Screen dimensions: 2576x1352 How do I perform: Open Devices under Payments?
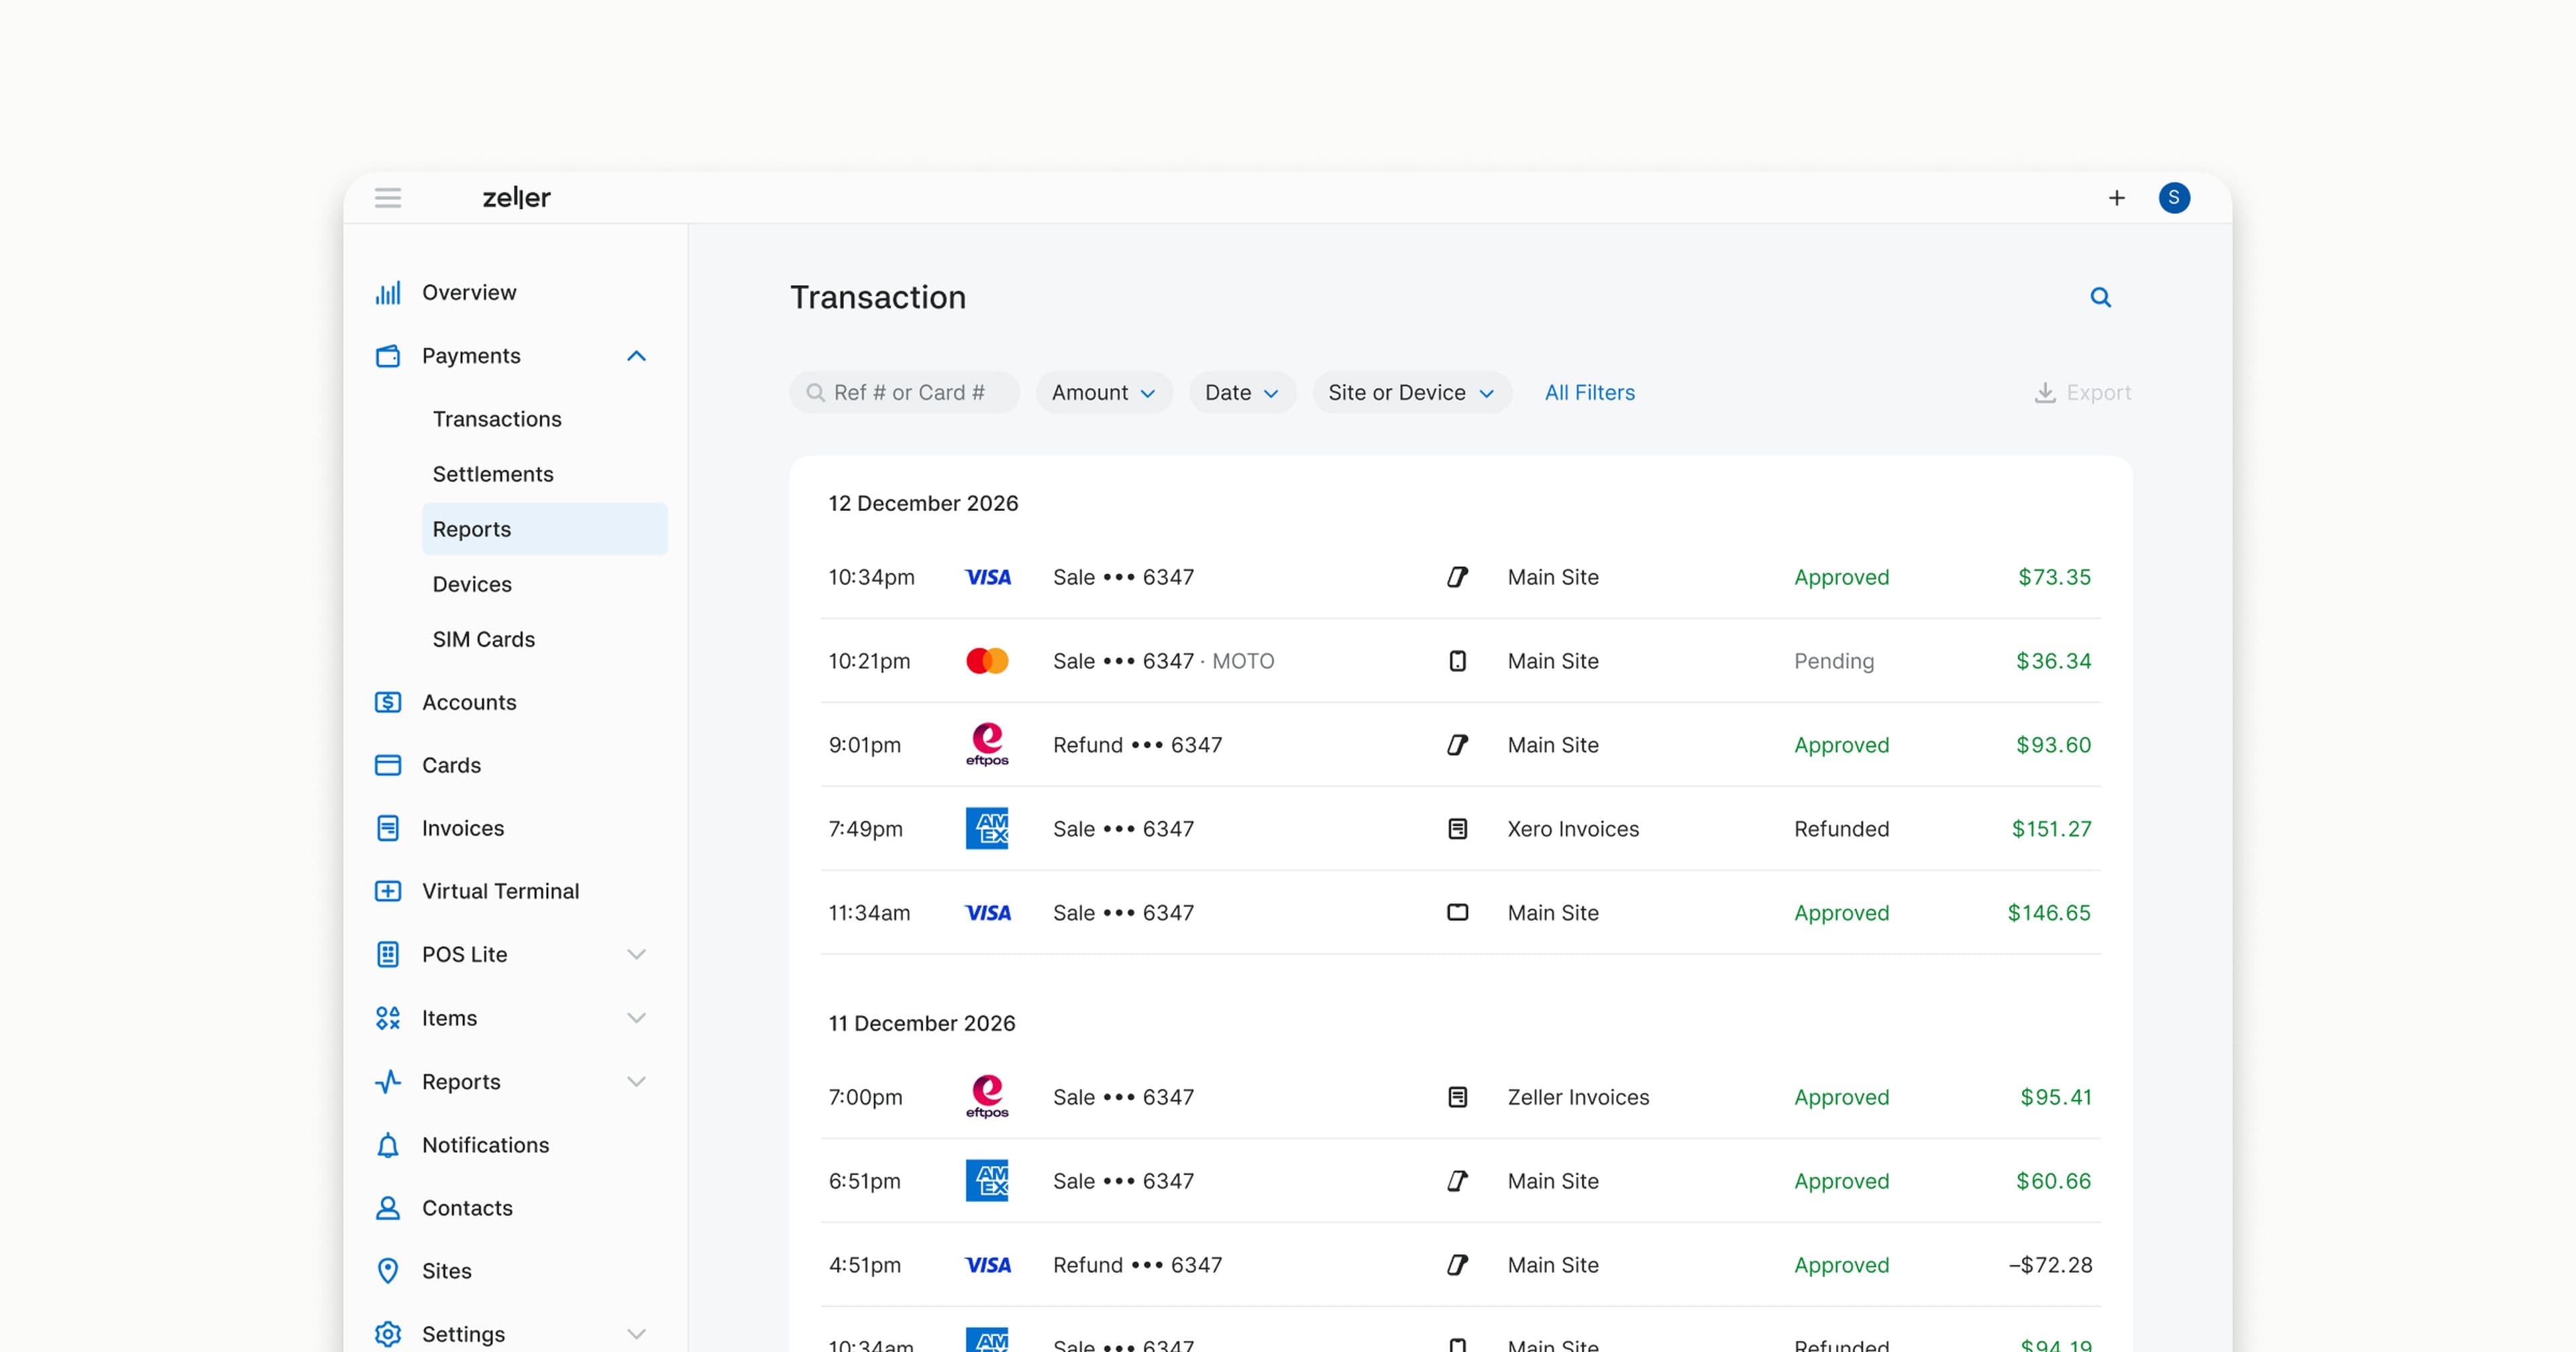click(x=472, y=584)
